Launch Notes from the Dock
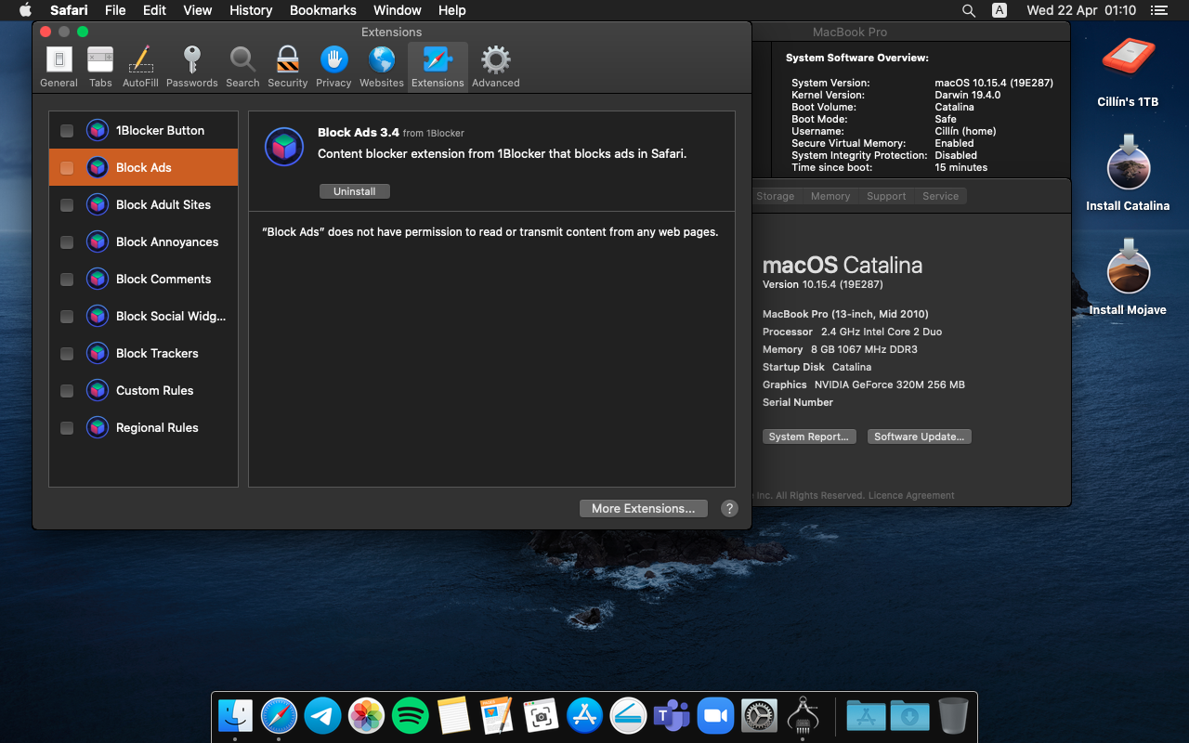Image resolution: width=1189 pixels, height=743 pixels. [453, 716]
